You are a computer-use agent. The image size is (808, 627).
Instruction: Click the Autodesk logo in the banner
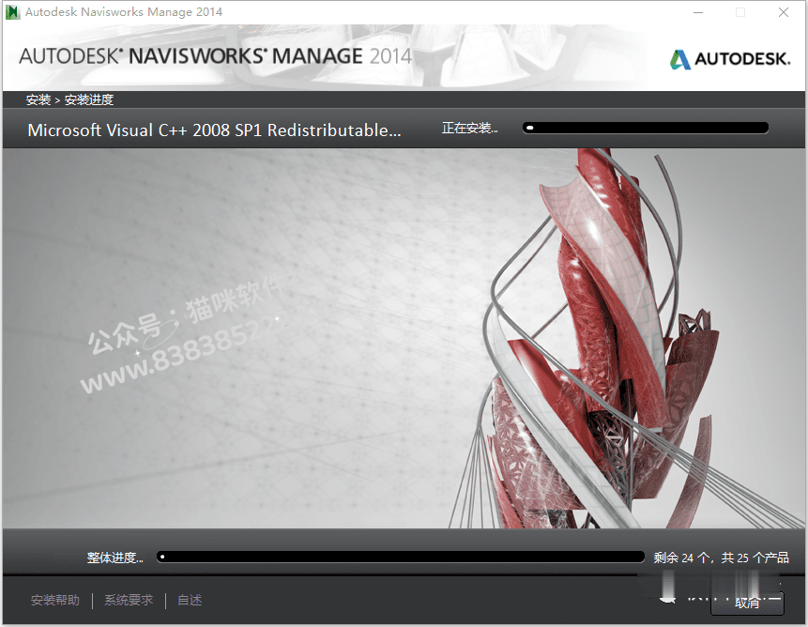[730, 59]
